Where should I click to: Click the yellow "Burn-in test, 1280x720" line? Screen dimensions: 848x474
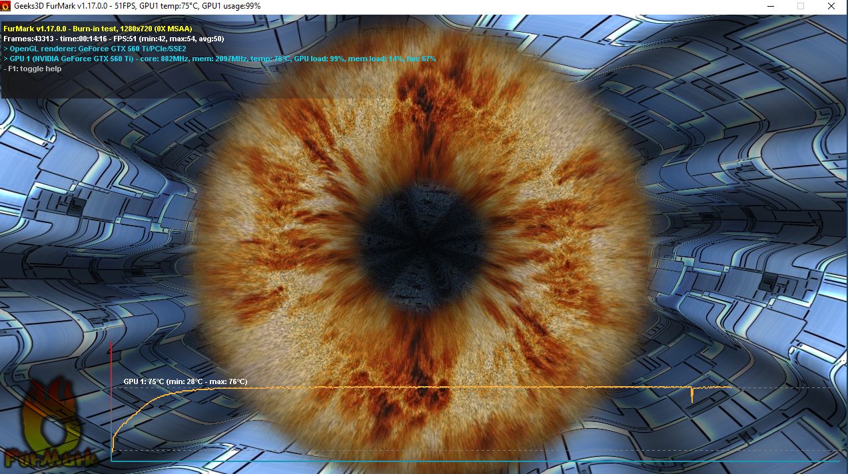pos(98,29)
